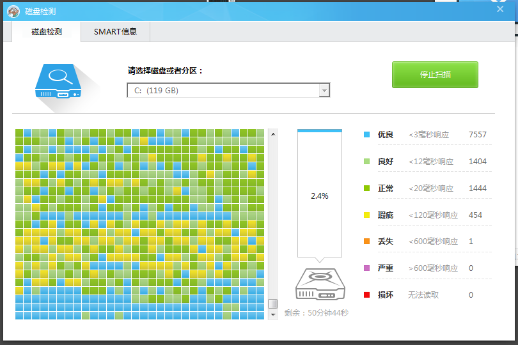Image resolution: width=518 pixels, height=345 pixels.
Task: Select the 磁盘检测 tab
Action: (x=47, y=31)
